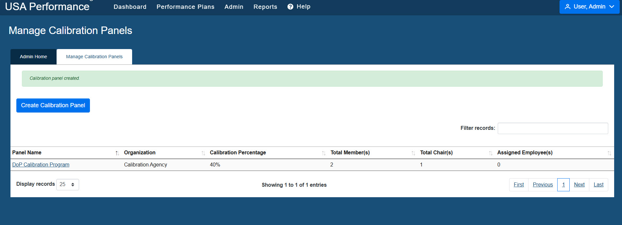Click the Create Calibration Panel button
Screen dimensions: 622x225
(53, 105)
